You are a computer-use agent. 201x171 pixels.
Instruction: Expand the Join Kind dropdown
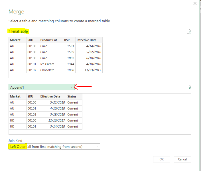(97, 147)
